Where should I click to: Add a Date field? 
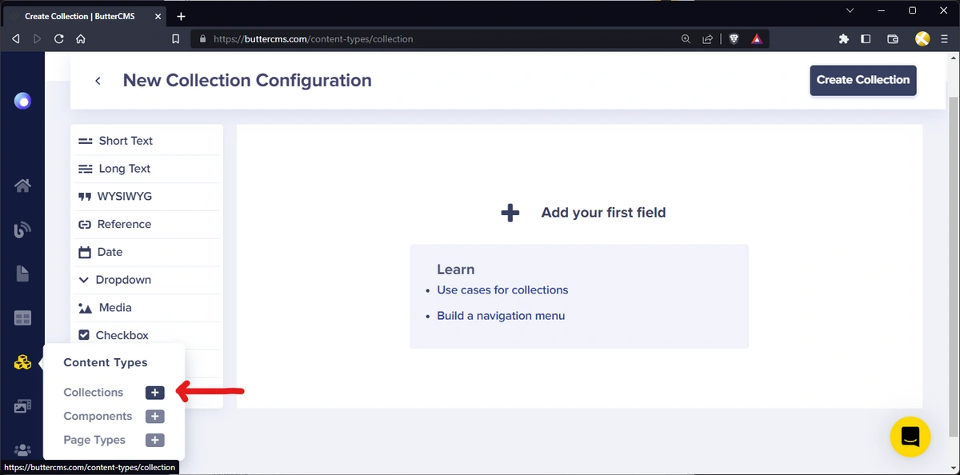coord(146,252)
